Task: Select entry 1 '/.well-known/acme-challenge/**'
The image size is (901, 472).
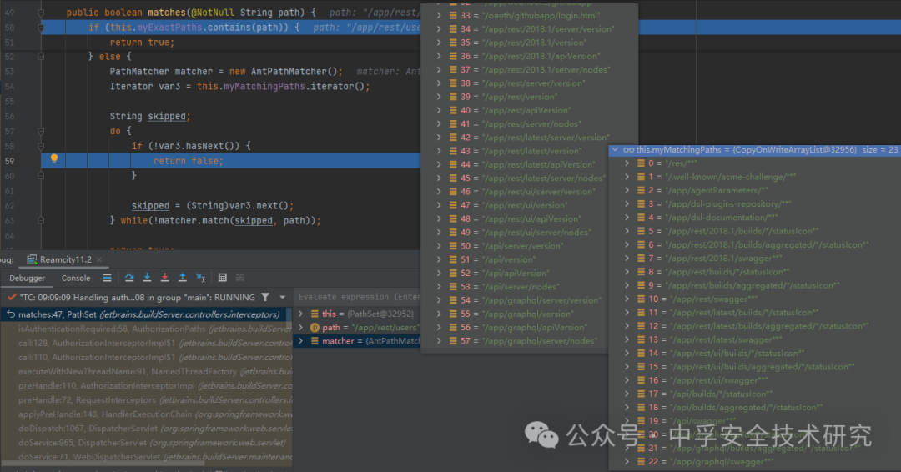Action: point(755,177)
